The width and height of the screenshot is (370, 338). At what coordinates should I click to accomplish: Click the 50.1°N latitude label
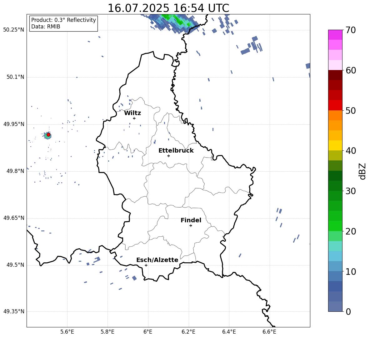click(15, 77)
